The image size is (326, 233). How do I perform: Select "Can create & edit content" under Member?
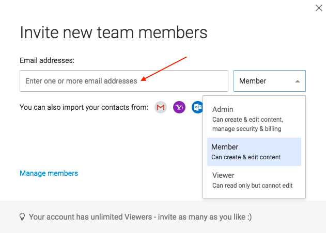(246, 157)
